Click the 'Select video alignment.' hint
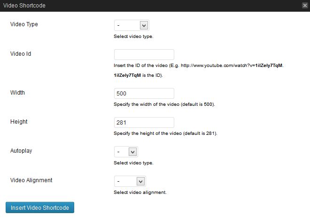This screenshot has height=222, width=310. pyautogui.click(x=140, y=192)
